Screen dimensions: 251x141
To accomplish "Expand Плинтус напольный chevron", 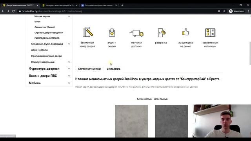I will (x=69, y=62).
